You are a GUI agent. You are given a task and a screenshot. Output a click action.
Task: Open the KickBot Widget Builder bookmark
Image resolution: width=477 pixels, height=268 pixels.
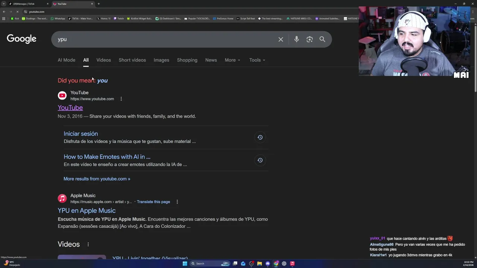[139, 19]
